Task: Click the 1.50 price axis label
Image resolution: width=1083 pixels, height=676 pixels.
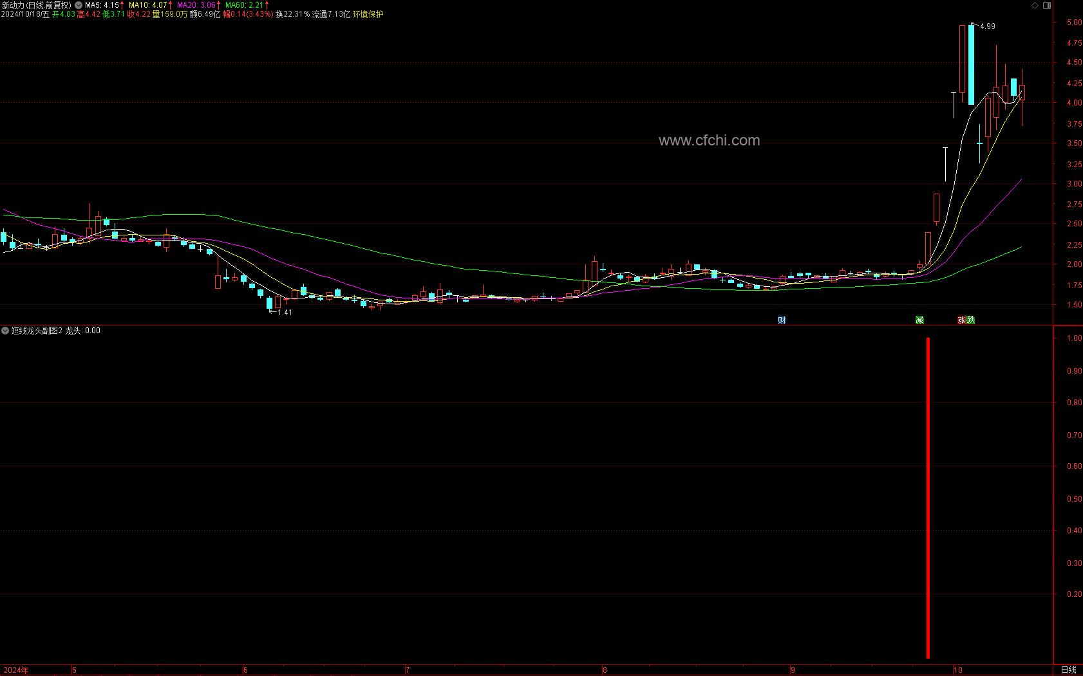Action: click(1074, 305)
